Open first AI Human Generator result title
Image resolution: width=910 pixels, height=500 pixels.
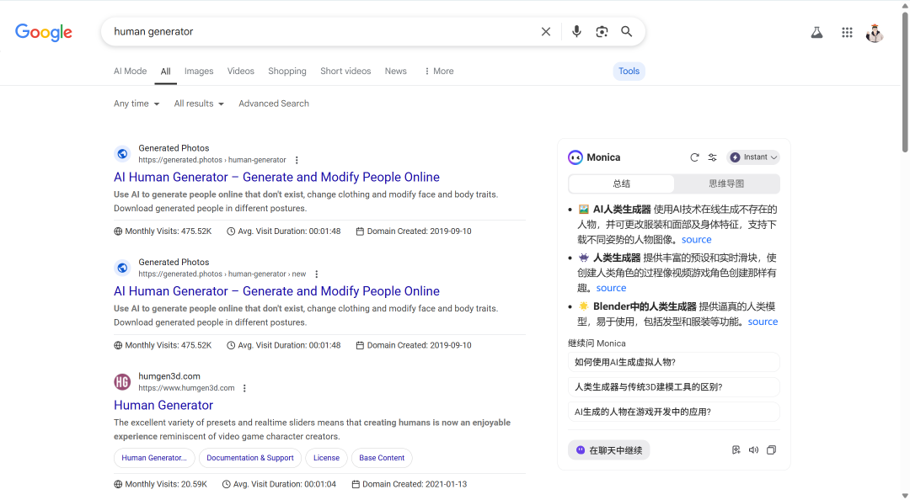[277, 177]
